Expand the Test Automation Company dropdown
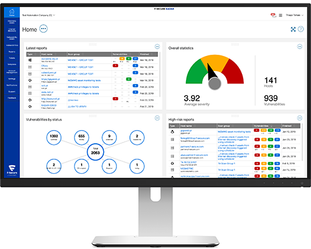311x249 pixels. tap(39, 15)
